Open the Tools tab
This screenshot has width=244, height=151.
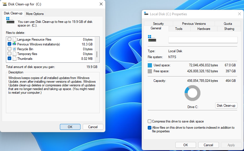click(x=179, y=29)
